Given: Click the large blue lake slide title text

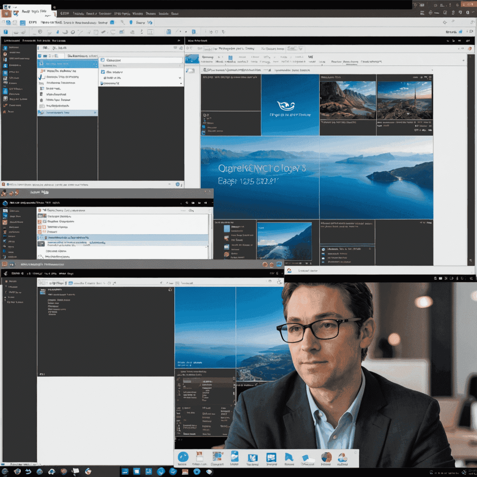Looking at the screenshot, I should point(262,169).
